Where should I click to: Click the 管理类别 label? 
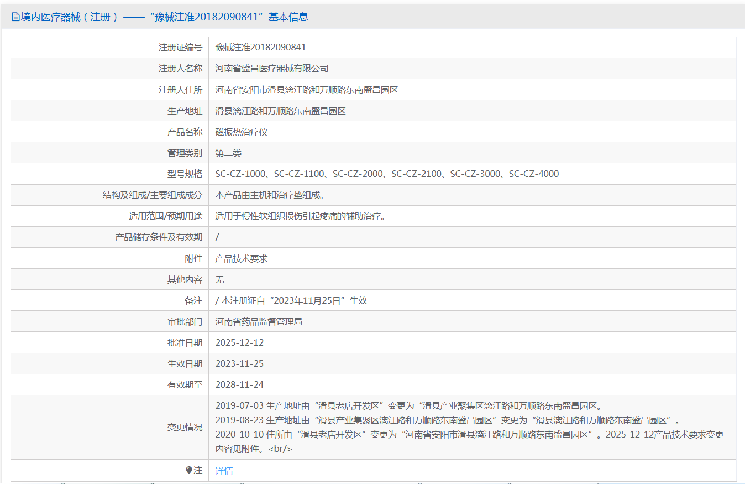coord(185,153)
